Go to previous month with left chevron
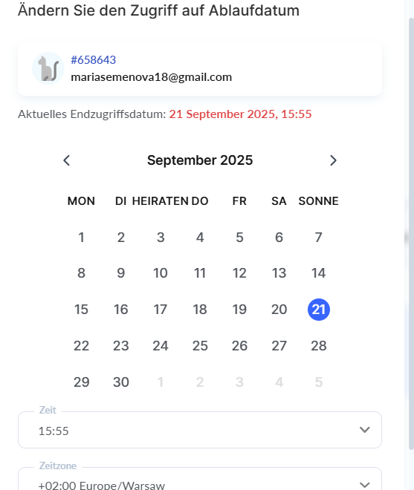Screen dimensions: 414x490 coord(66,160)
